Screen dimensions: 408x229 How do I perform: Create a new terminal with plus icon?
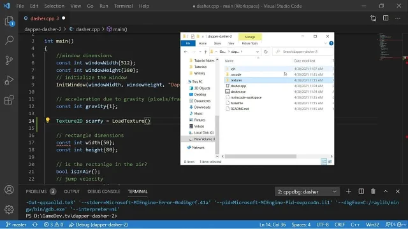coord(349,191)
